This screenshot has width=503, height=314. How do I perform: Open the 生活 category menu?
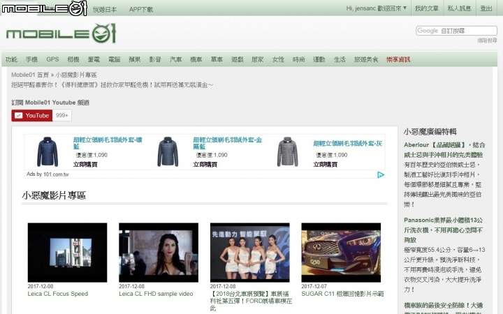click(x=340, y=59)
